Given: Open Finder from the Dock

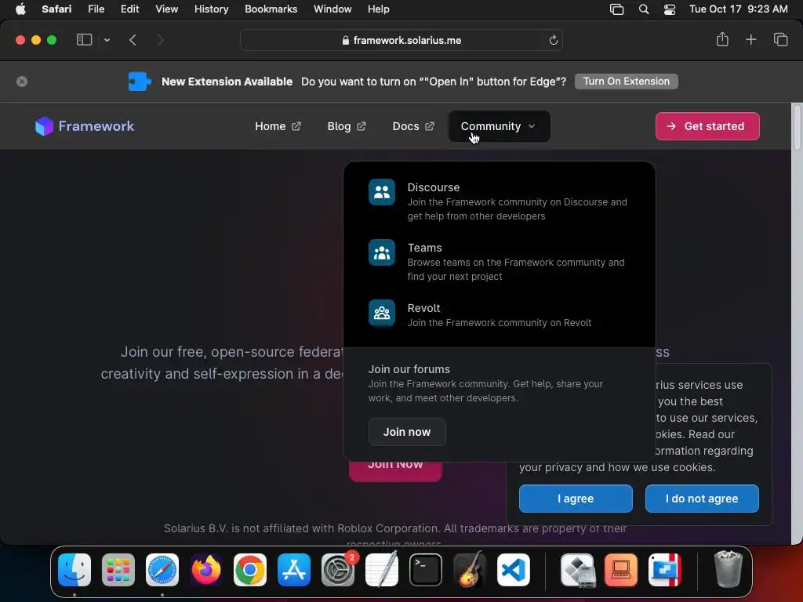Looking at the screenshot, I should coord(74,570).
